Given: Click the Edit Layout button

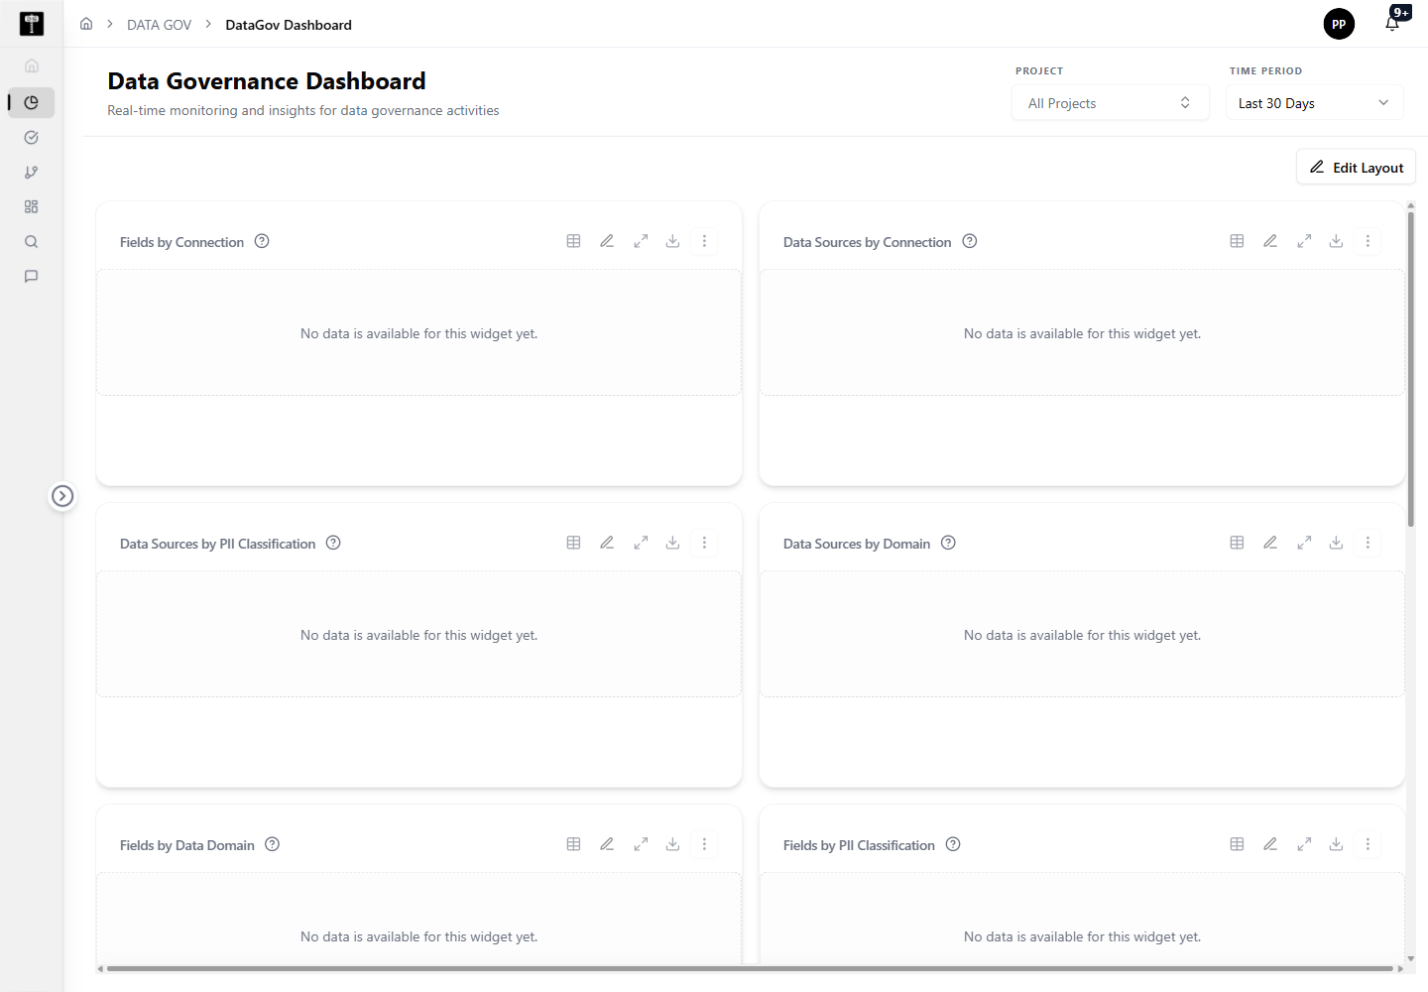Looking at the screenshot, I should click(1356, 167).
